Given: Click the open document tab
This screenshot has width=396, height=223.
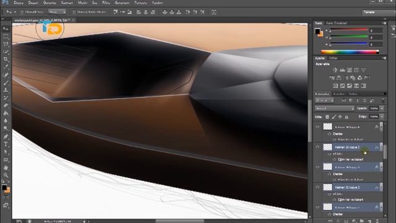Looking at the screenshot, I should (x=43, y=20).
